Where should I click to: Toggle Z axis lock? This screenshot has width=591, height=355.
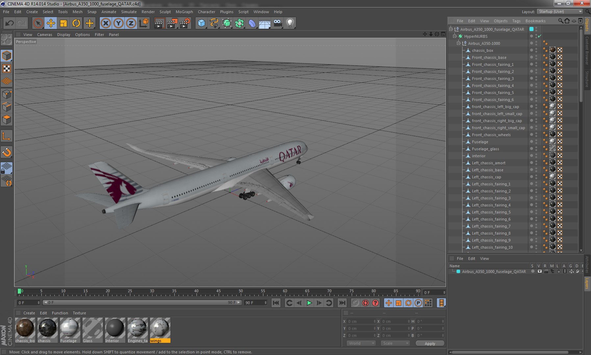(131, 23)
